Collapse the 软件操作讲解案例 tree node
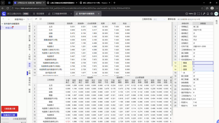Viewport: 219px width, 123px height. (x=2, y=24)
